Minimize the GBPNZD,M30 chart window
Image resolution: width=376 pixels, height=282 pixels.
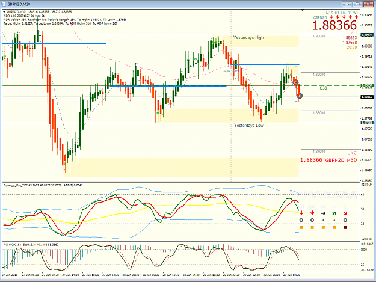pos(347,4)
